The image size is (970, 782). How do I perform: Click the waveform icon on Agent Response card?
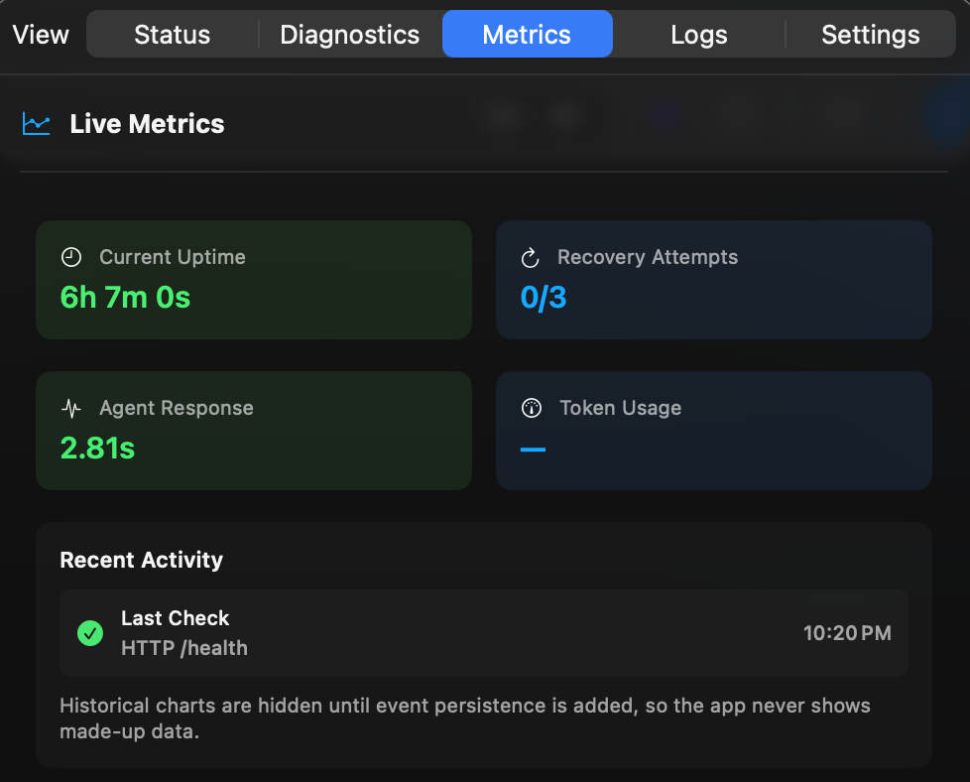pyautogui.click(x=70, y=407)
